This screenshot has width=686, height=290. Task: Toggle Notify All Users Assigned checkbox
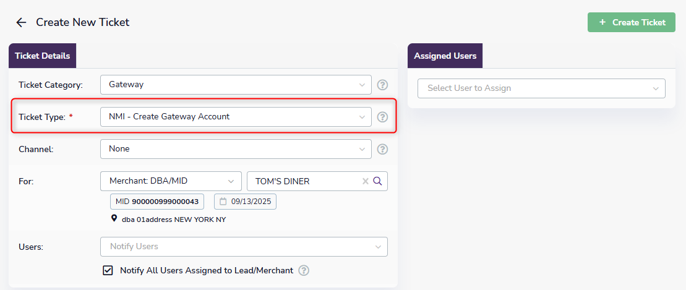(108, 270)
